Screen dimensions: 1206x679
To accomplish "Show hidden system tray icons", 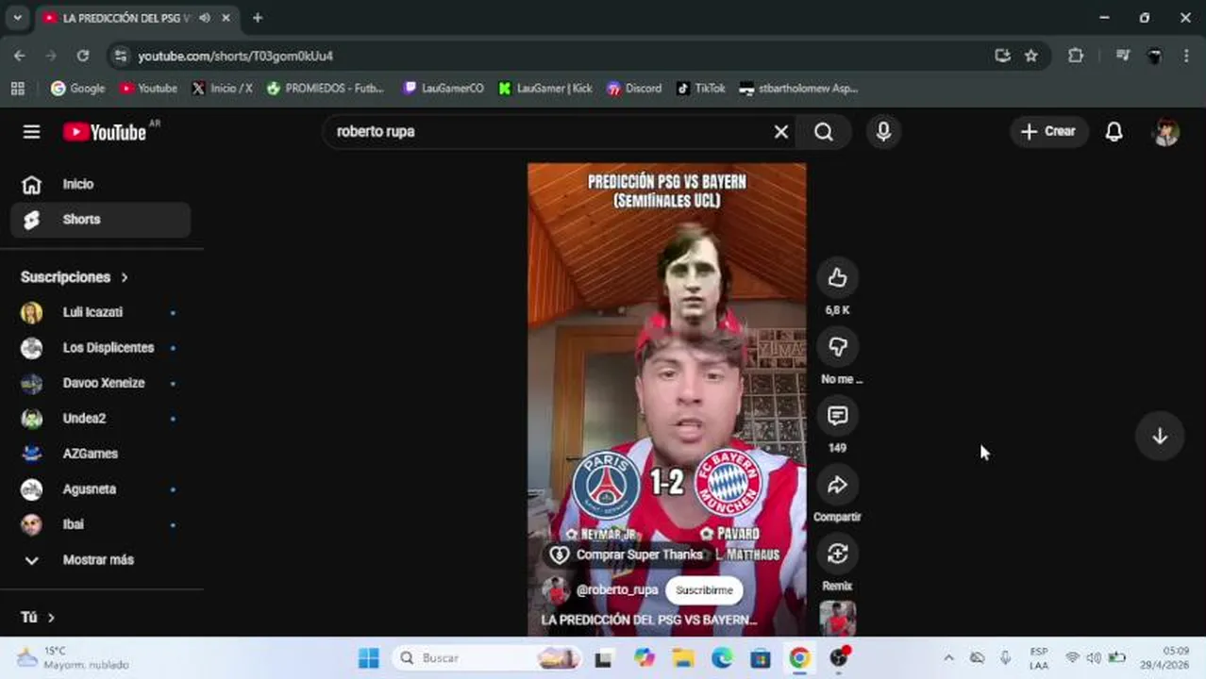I will [x=948, y=658].
